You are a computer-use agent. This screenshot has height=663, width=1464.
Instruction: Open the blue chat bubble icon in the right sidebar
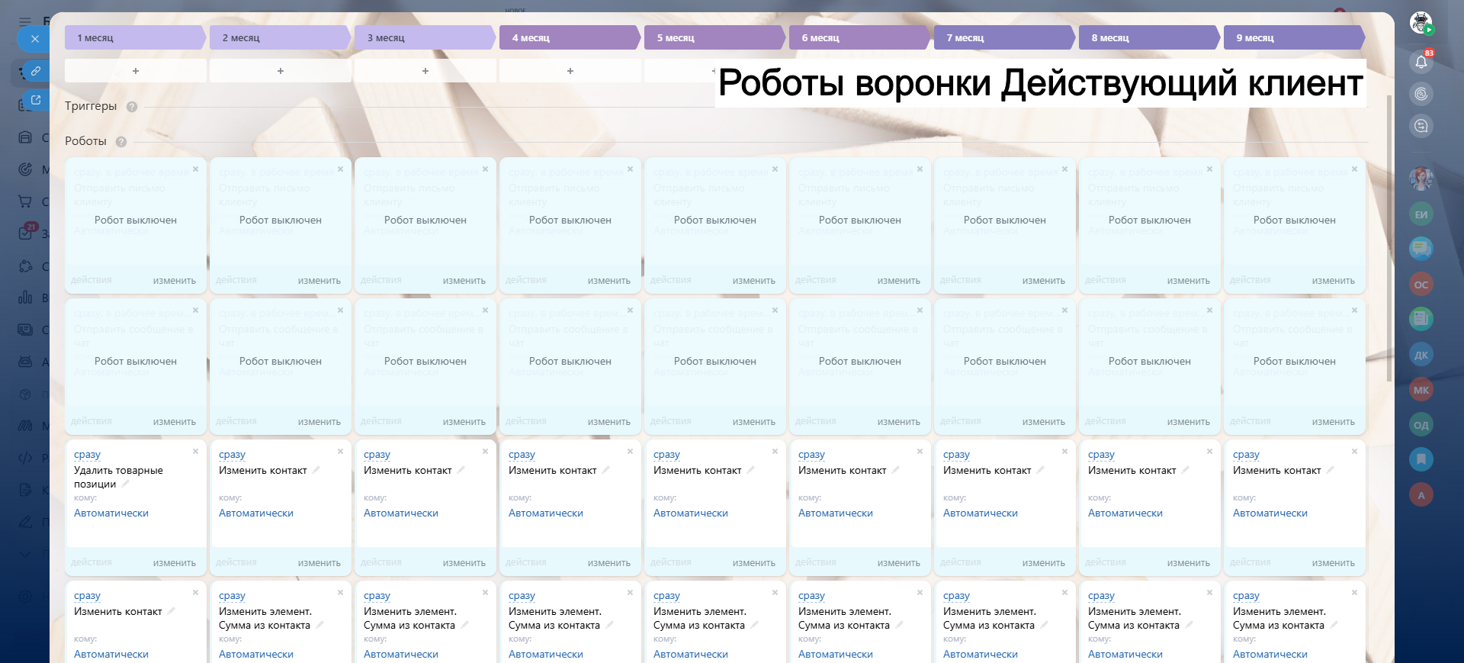pos(1421,248)
